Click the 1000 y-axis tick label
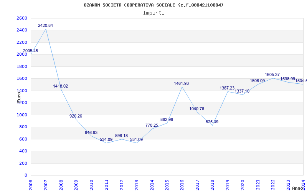The width and height of the screenshot is (307, 192). [22, 115]
